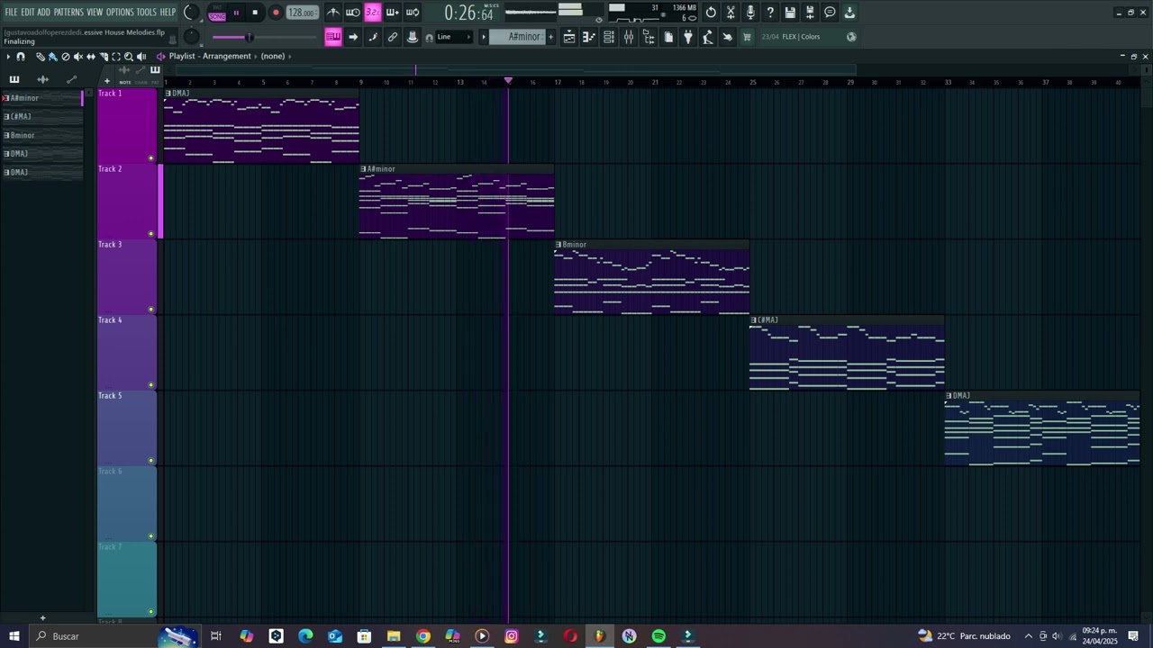This screenshot has height=648, width=1153.
Task: Select the Playlist slip tool
Action: tap(90, 57)
